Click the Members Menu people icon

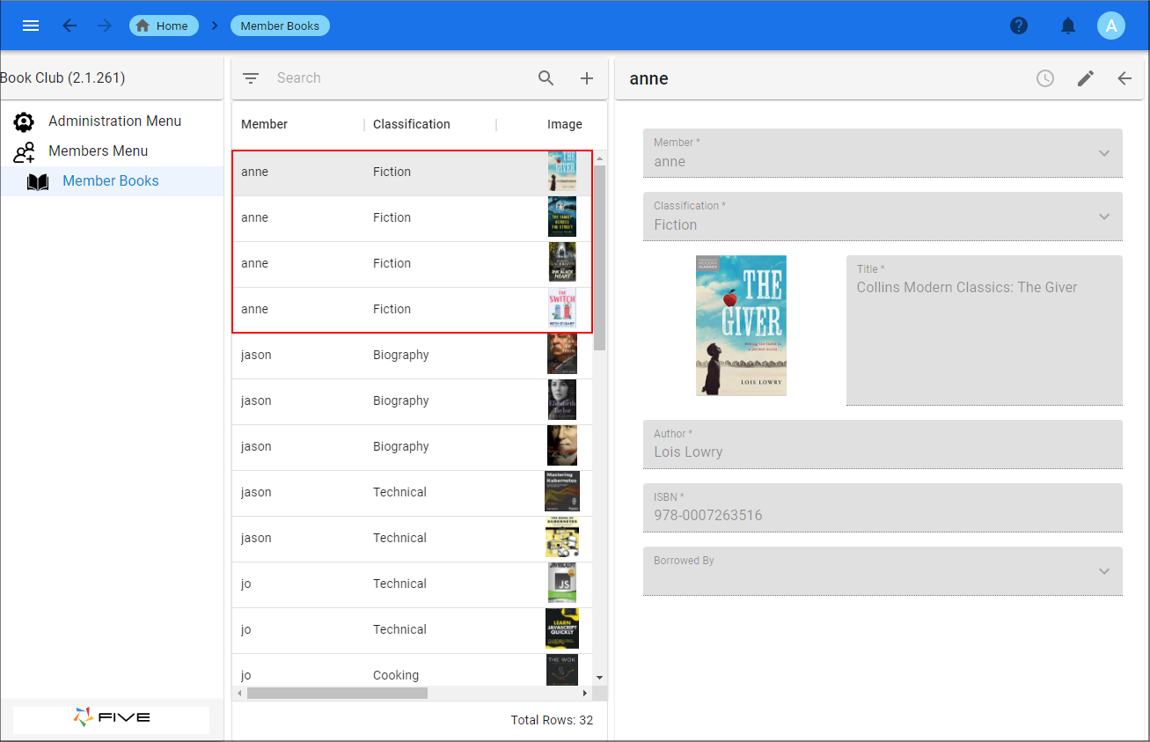tap(24, 152)
